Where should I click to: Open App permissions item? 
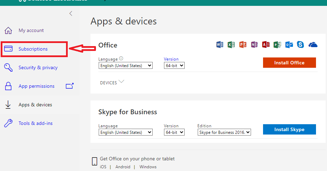tap(36, 86)
